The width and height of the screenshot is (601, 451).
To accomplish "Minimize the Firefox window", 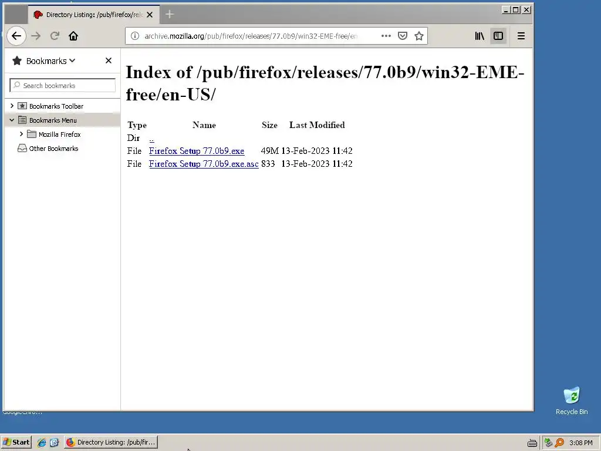I will pyautogui.click(x=506, y=10).
